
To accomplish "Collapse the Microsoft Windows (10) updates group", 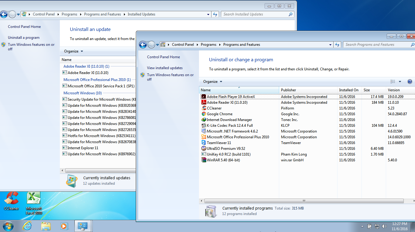I will [x=83, y=93].
